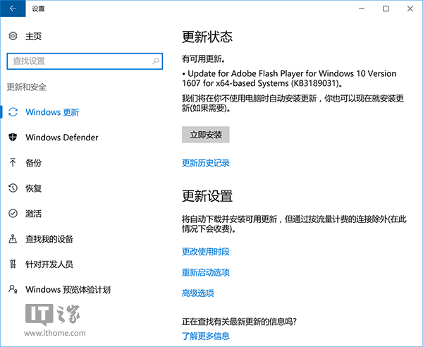Screen dimensions: 423x347
Task: Click the Windows Defender shield icon
Action: (x=13, y=138)
